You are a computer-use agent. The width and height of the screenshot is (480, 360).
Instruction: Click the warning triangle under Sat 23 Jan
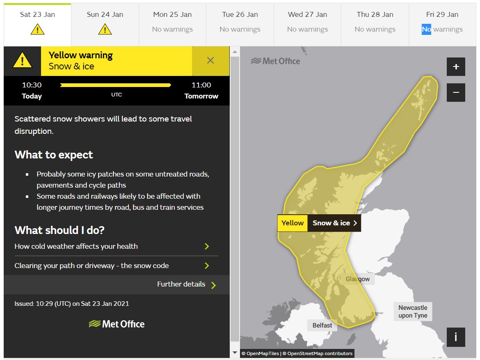pos(37,30)
